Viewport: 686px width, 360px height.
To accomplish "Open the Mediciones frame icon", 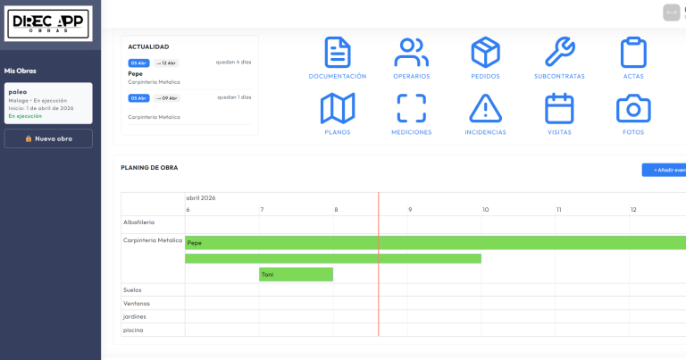I will tap(411, 108).
